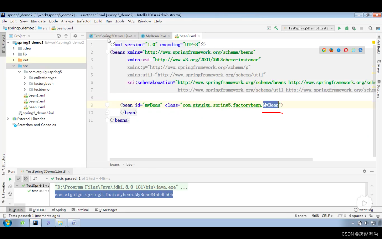Build project with the hammer icon
382x239 pixels.
coord(276,28)
